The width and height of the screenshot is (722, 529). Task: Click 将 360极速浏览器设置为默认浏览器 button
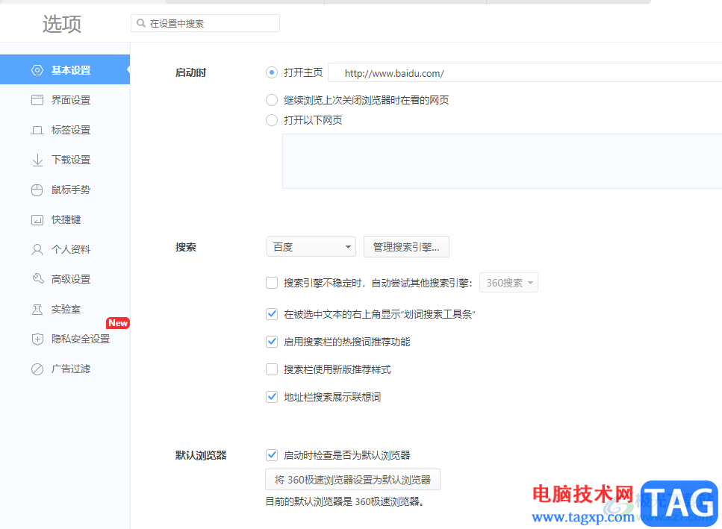click(x=352, y=479)
